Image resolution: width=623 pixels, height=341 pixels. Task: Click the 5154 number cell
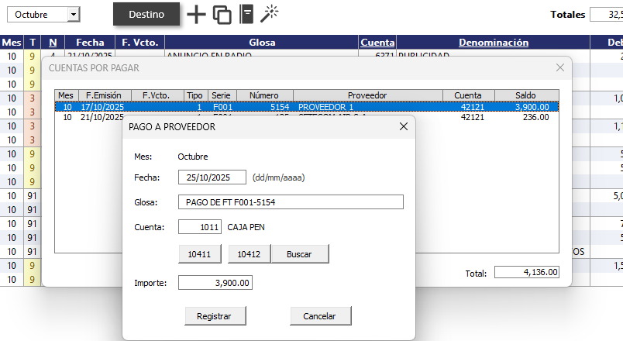click(x=280, y=107)
